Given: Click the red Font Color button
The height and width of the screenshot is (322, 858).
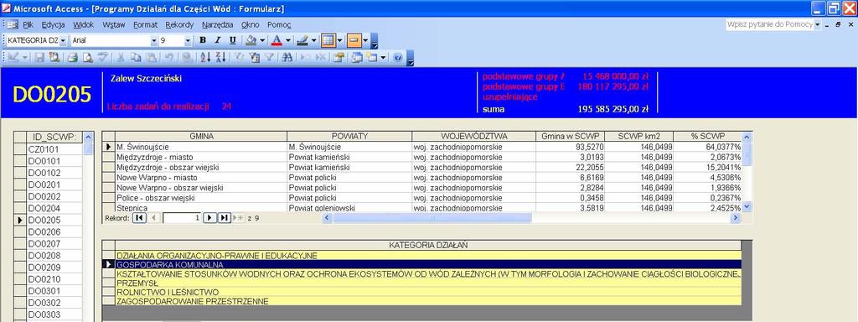Looking at the screenshot, I should tap(277, 40).
